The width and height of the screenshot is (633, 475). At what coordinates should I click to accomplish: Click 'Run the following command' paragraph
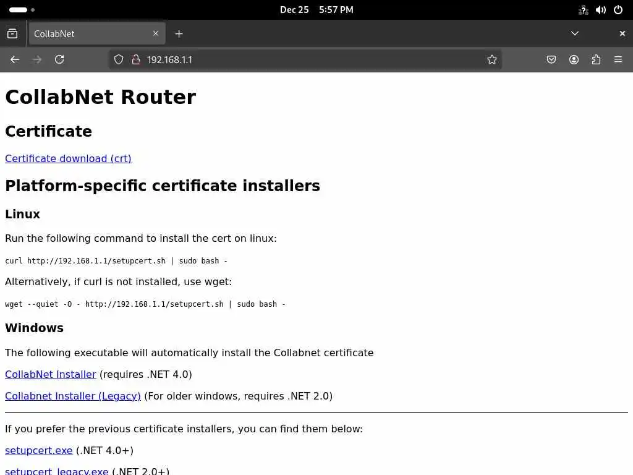(x=141, y=238)
